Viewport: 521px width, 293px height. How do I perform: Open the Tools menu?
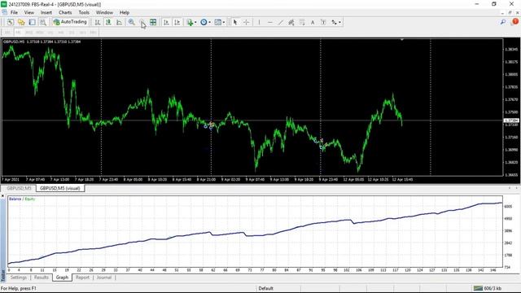pyautogui.click(x=84, y=12)
